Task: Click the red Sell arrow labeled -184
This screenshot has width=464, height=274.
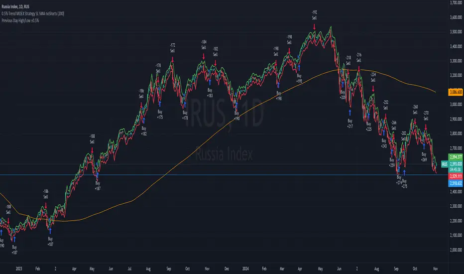Action: point(204,56)
